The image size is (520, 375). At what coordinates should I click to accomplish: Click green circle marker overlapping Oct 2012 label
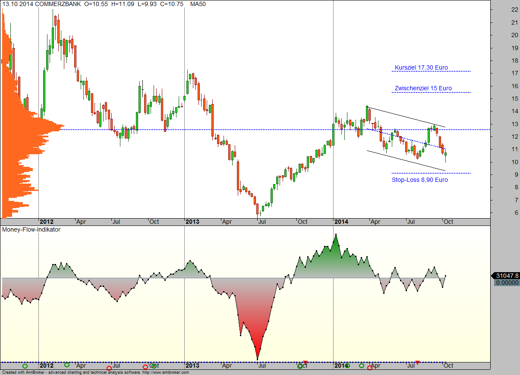(x=154, y=366)
